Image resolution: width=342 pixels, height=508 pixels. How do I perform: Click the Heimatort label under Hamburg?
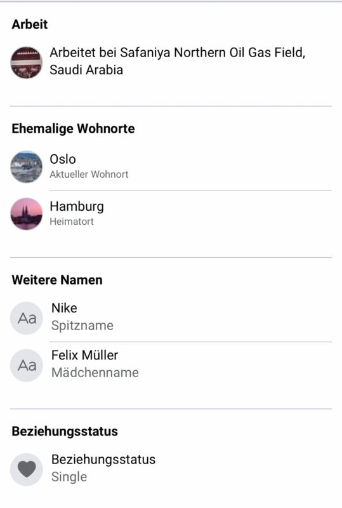click(x=72, y=222)
